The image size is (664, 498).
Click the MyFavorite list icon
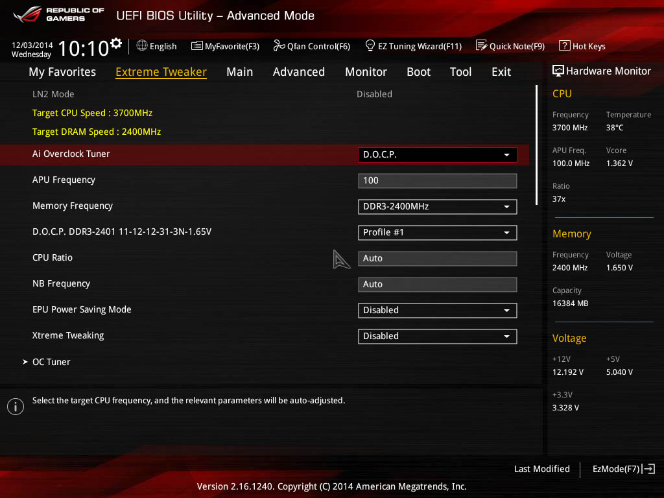(196, 46)
